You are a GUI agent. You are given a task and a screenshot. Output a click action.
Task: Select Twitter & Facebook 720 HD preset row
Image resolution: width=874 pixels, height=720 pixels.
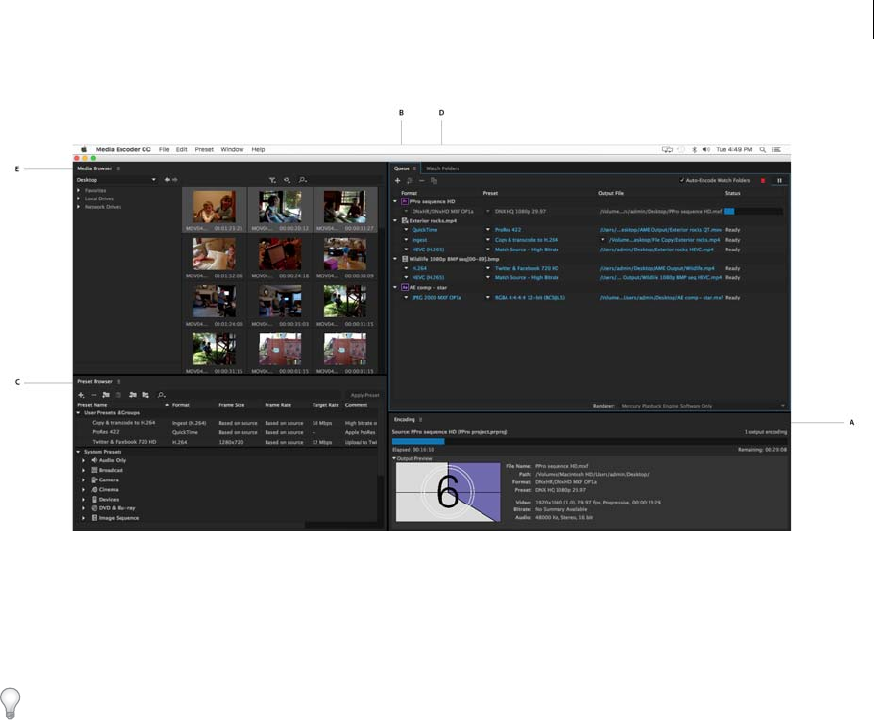(228, 442)
